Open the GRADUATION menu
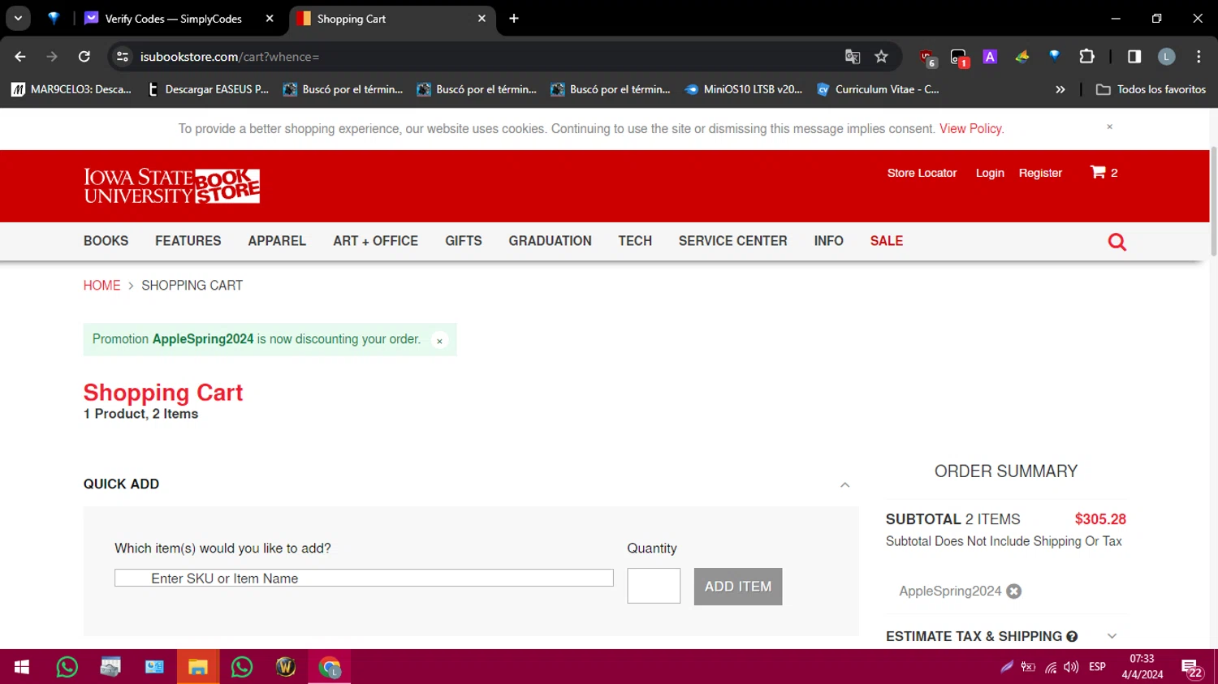This screenshot has height=684, width=1218. pyautogui.click(x=550, y=241)
